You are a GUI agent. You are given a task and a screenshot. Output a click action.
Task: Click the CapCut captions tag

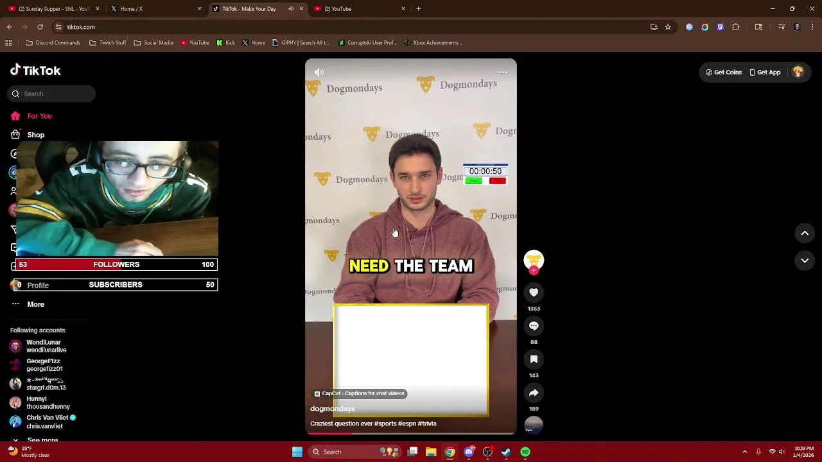(360, 393)
